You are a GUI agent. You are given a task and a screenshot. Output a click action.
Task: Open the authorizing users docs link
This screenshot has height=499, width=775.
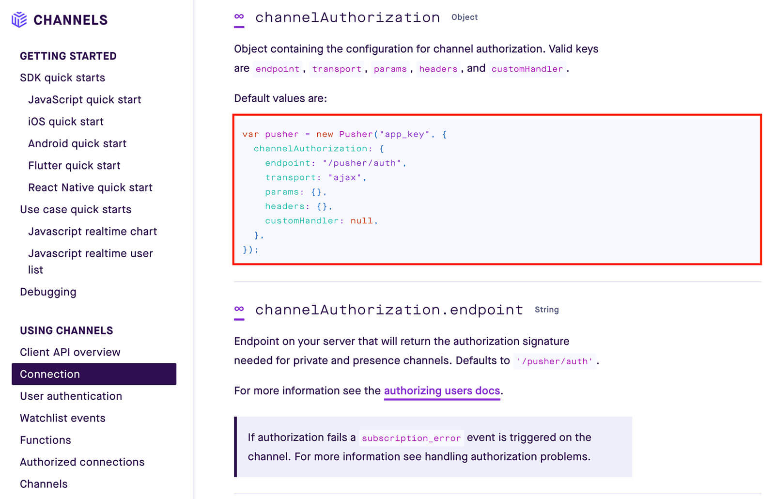(x=441, y=390)
